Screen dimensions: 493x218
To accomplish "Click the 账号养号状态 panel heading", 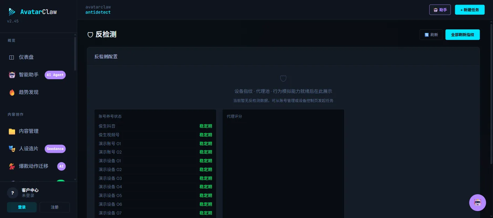I will pos(110,116).
